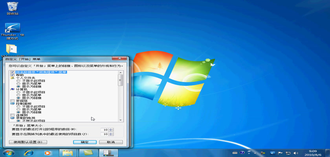Open the Windows Start orb
Viewport: 330px width, 157px height.
point(8,153)
